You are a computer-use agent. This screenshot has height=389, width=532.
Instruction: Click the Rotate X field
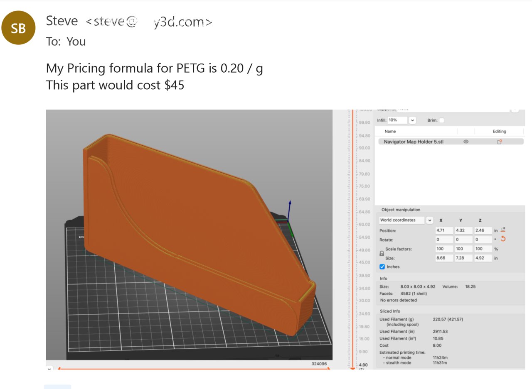(444, 240)
